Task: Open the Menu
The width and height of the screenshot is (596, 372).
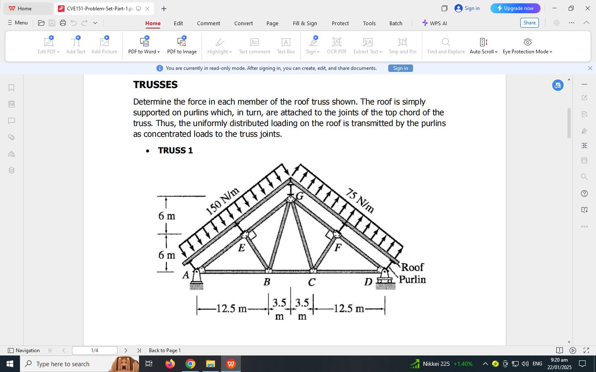Action: click(17, 23)
